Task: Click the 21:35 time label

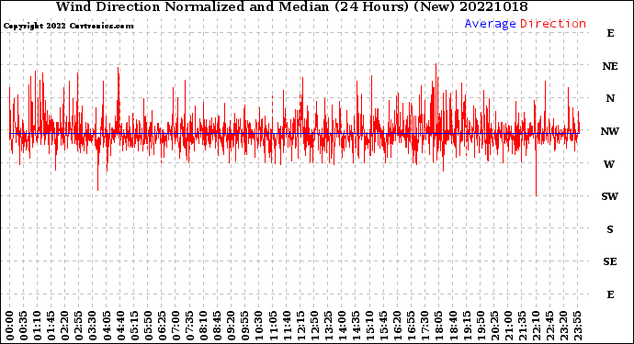Action: point(522,326)
